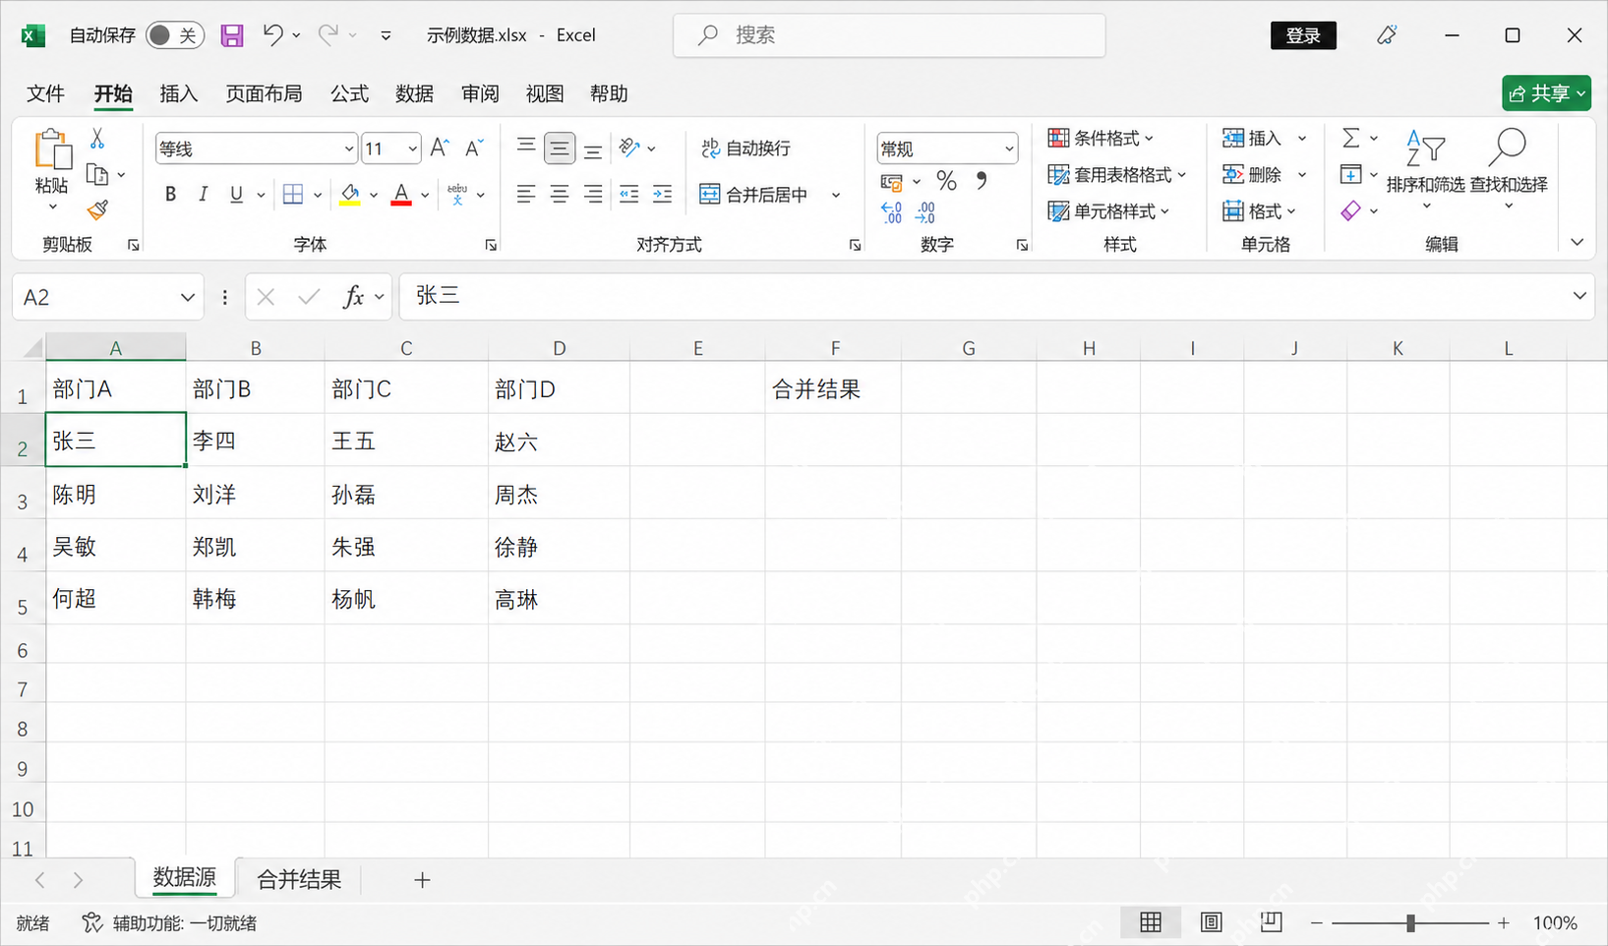Click the center align text icon
The width and height of the screenshot is (1608, 946).
click(560, 195)
